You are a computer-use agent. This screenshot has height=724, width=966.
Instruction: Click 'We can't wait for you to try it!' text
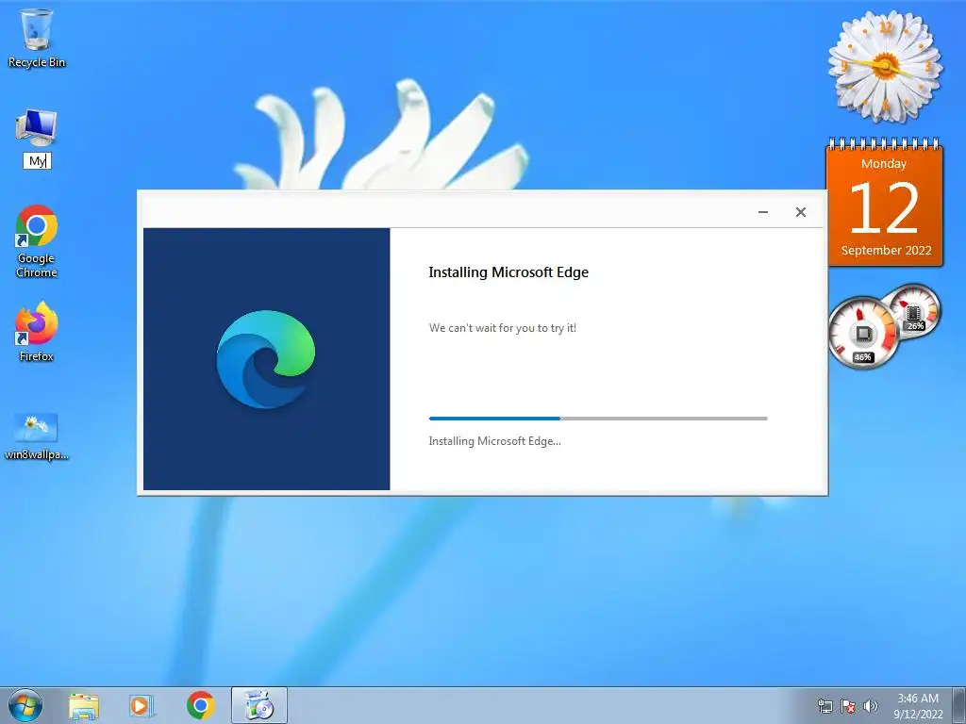coord(503,328)
